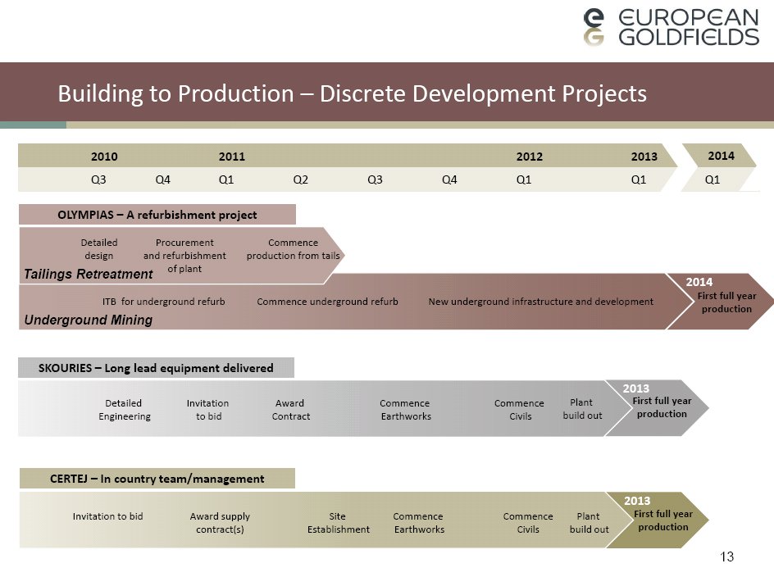Image resolution: width=774 pixels, height=577 pixels.
Task: Click the Q1 quarter label under 2011
Action: pos(226,179)
